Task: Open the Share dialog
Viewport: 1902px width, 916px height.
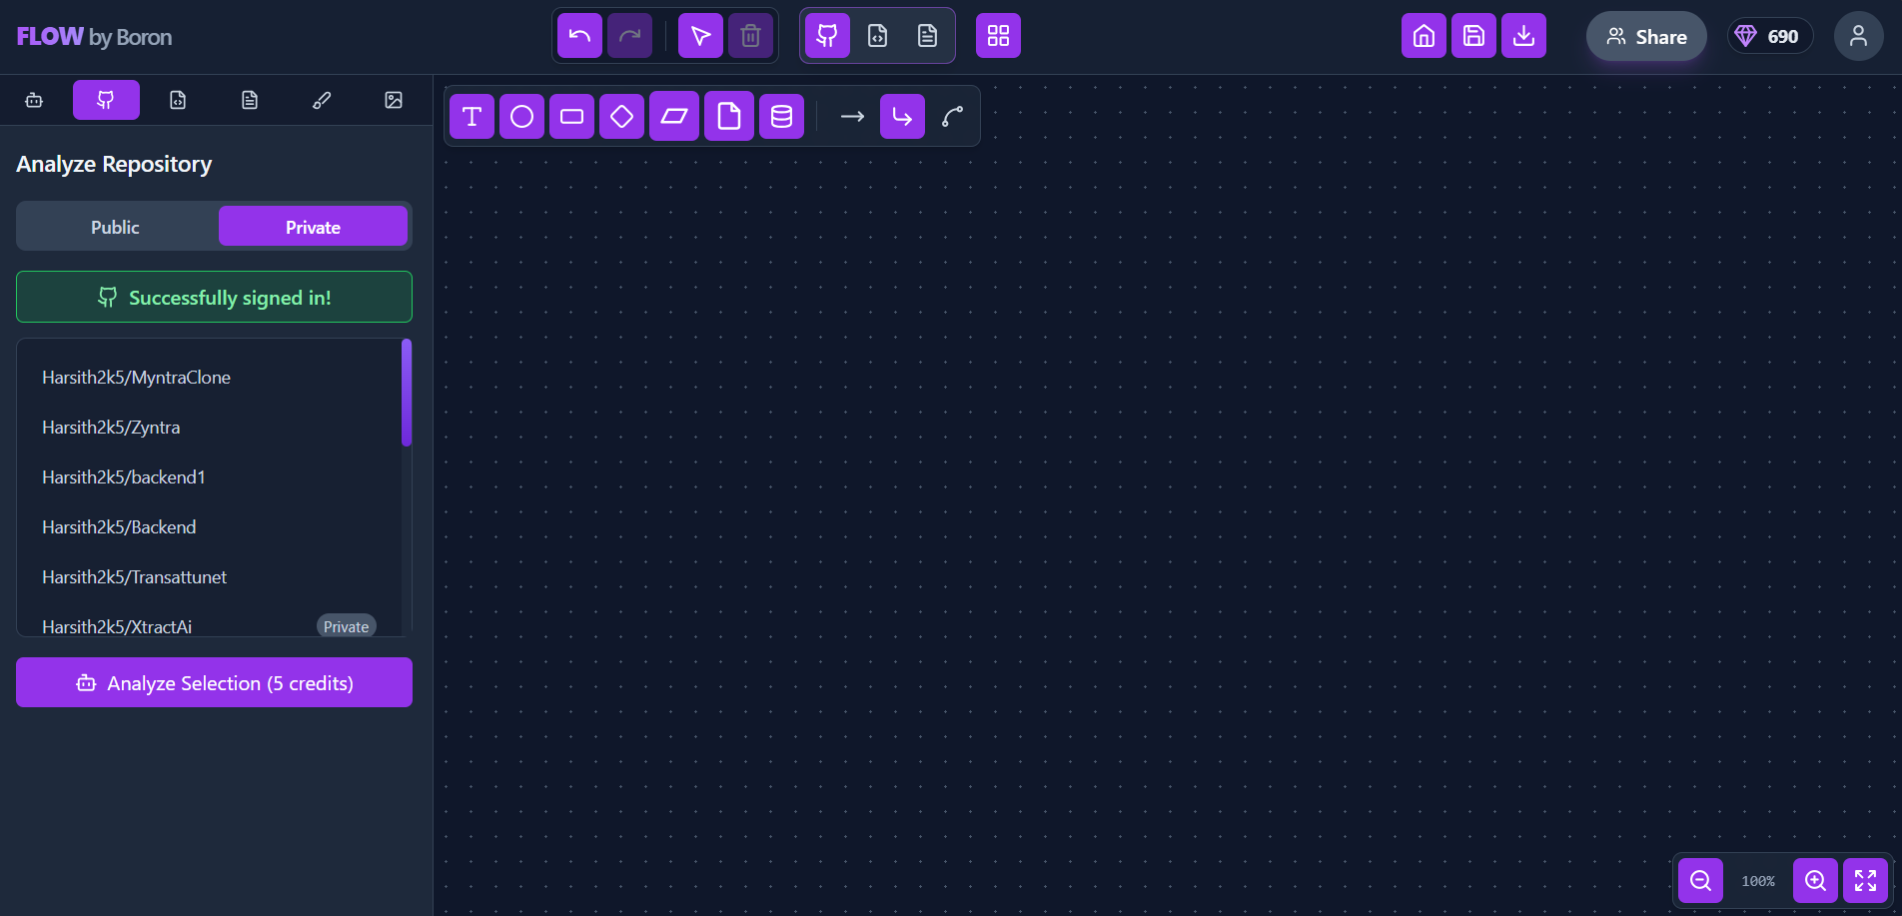Action: pyautogui.click(x=1645, y=36)
